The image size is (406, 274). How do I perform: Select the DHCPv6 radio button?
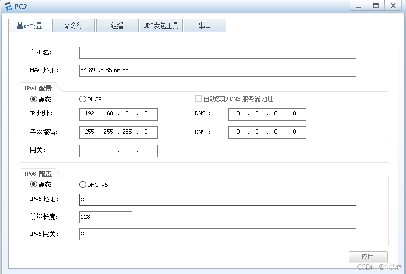[82, 184]
